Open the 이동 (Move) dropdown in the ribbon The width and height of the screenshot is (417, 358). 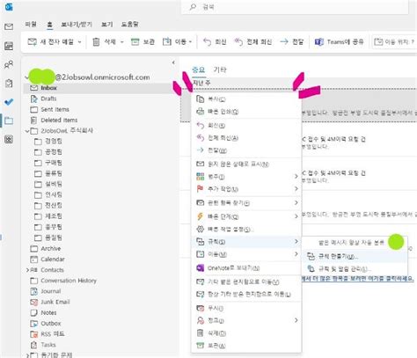click(177, 42)
